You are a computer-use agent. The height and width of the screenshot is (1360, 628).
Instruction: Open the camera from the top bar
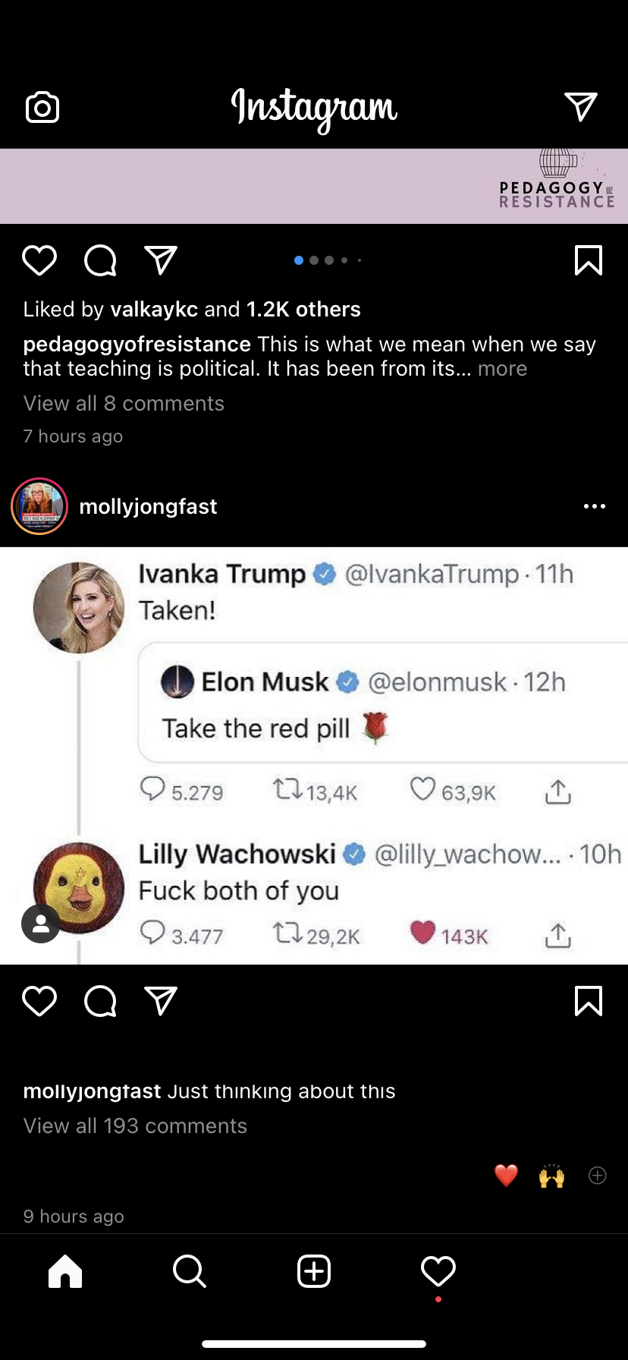(42, 108)
